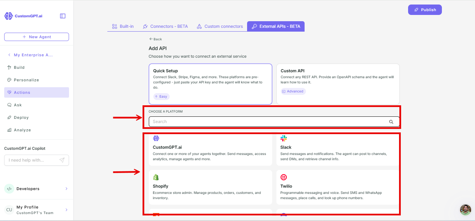Image resolution: width=475 pixels, height=221 pixels.
Task: Click the search magnifier icon
Action: (391, 122)
